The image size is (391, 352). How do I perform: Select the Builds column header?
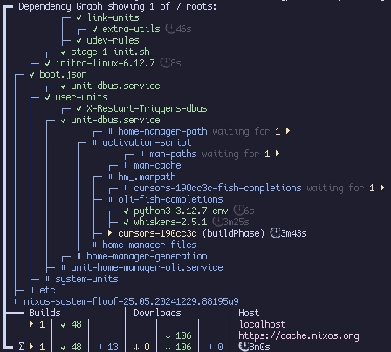[45, 313]
